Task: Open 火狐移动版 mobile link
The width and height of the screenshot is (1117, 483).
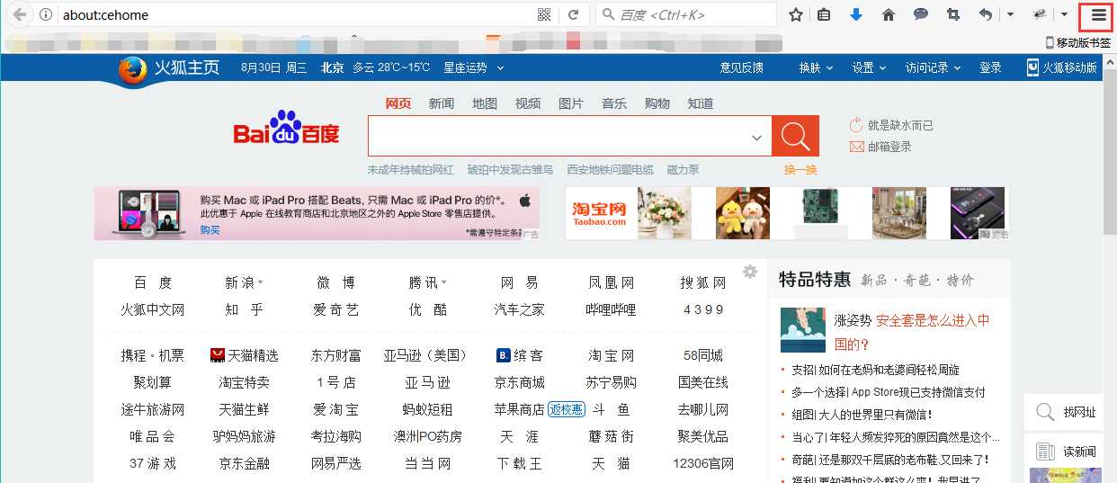Action: (x=1062, y=68)
